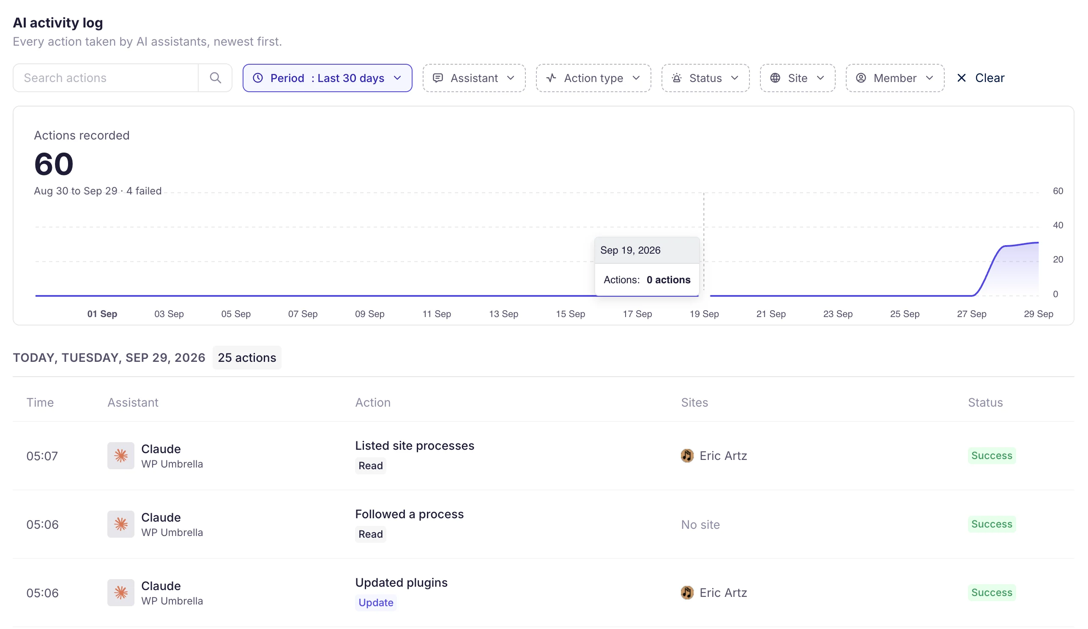Click the 01 Sep chart axis label
Viewport: 1088px width, 629px height.
click(102, 314)
